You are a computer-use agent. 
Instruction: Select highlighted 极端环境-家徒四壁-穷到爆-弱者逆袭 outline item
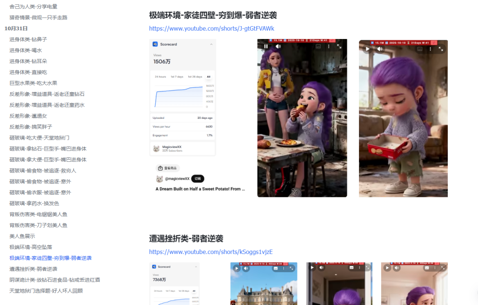pyautogui.click(x=50, y=258)
